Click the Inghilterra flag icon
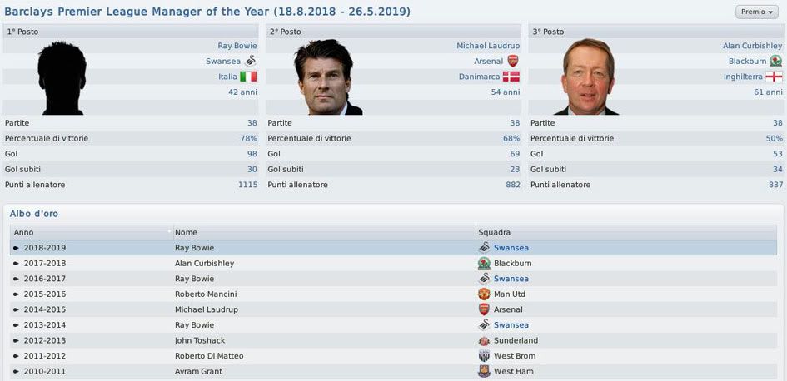 coord(775,77)
